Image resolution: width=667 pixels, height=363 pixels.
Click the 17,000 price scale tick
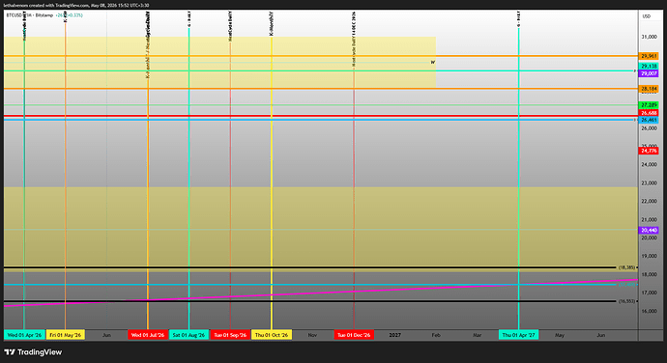(x=650, y=293)
